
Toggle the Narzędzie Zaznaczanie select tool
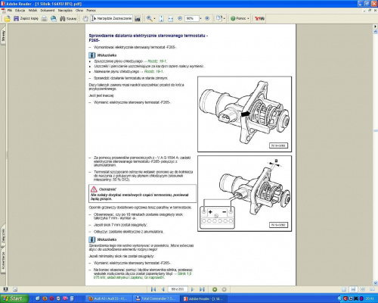(112, 18)
